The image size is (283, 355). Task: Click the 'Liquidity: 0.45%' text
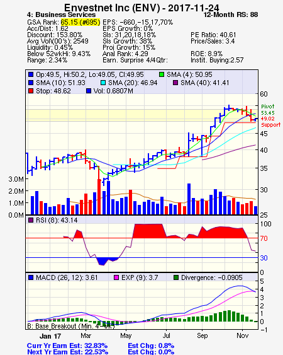click(50, 47)
